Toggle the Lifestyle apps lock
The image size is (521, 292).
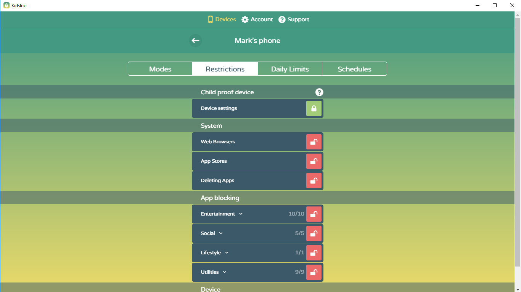click(314, 253)
